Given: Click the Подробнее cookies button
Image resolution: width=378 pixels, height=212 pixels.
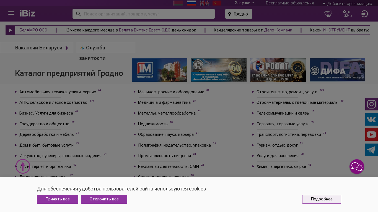Looking at the screenshot, I should click(322, 199).
